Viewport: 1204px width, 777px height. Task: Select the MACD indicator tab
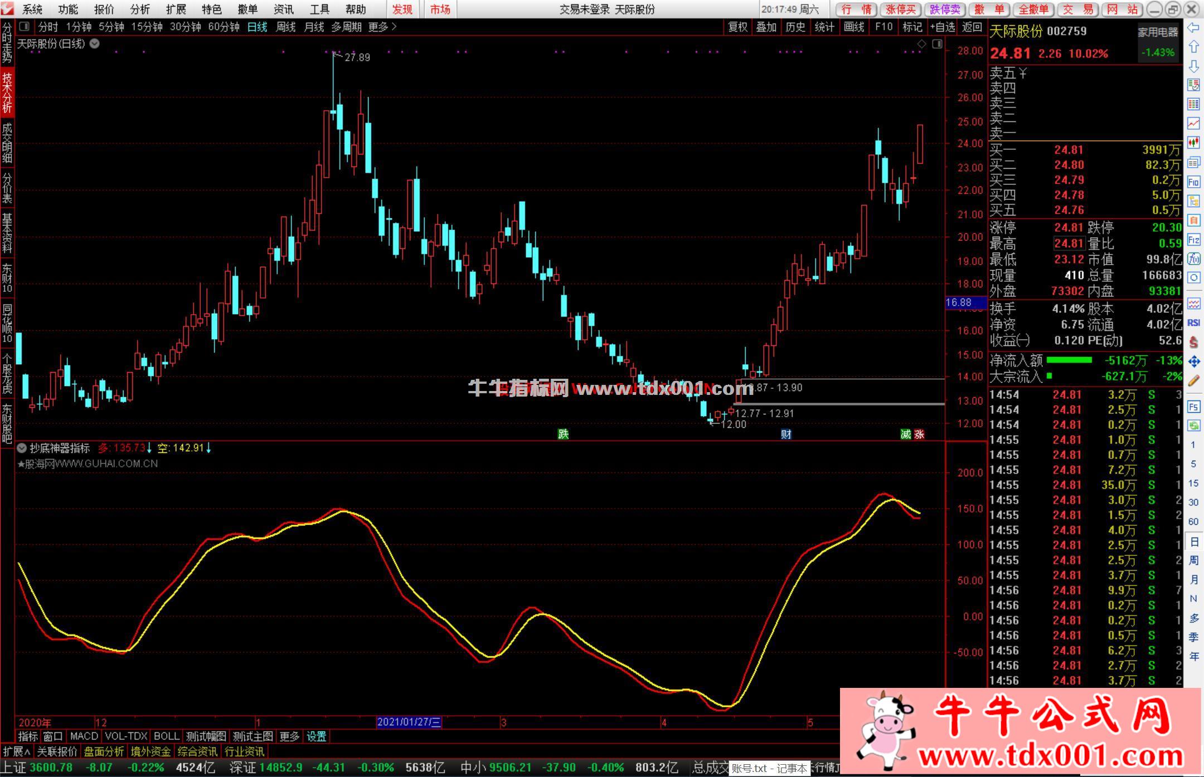[84, 736]
